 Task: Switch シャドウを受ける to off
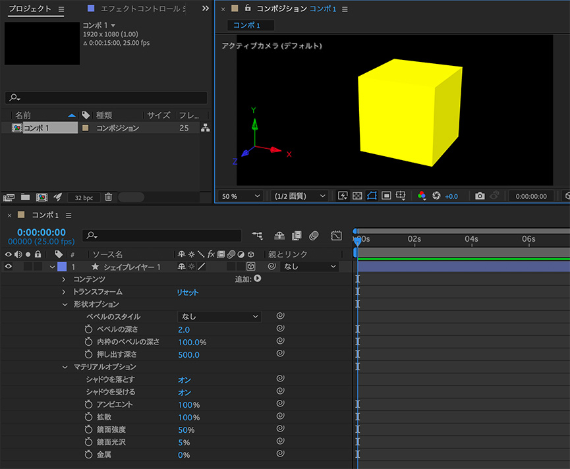(184, 392)
